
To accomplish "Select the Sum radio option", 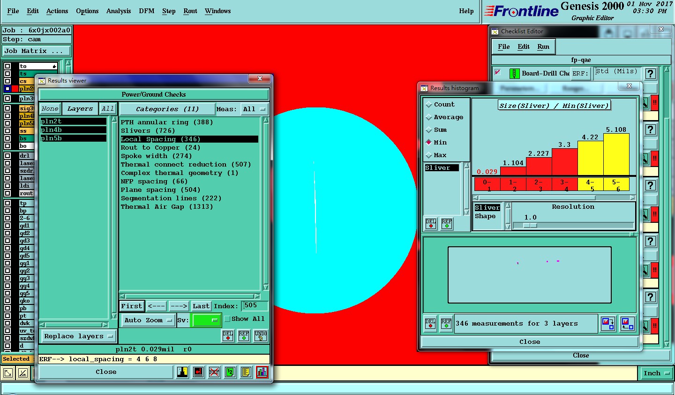I will 428,130.
